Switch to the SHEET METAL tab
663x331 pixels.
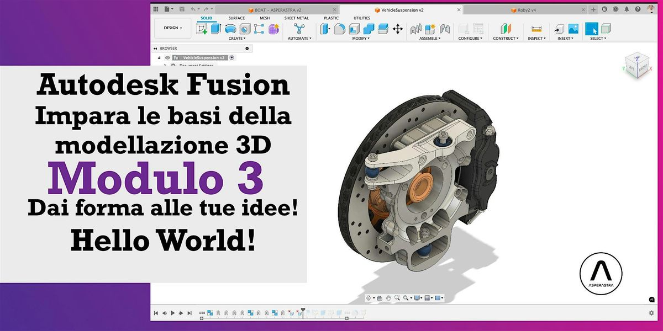297,18
